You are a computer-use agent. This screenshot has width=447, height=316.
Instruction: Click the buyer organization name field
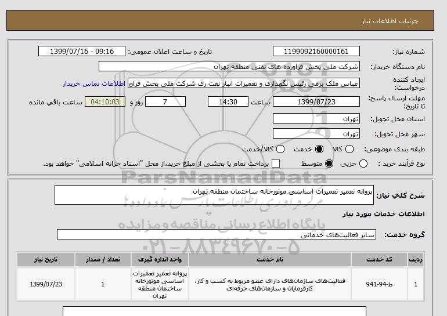229,66
